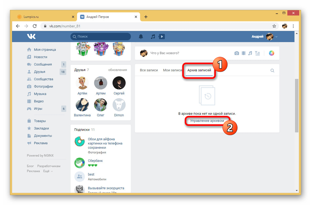Image resolution: width=311 pixels, height=205 pixels.
Task: Attach a video using film icon
Action: (x=244, y=53)
